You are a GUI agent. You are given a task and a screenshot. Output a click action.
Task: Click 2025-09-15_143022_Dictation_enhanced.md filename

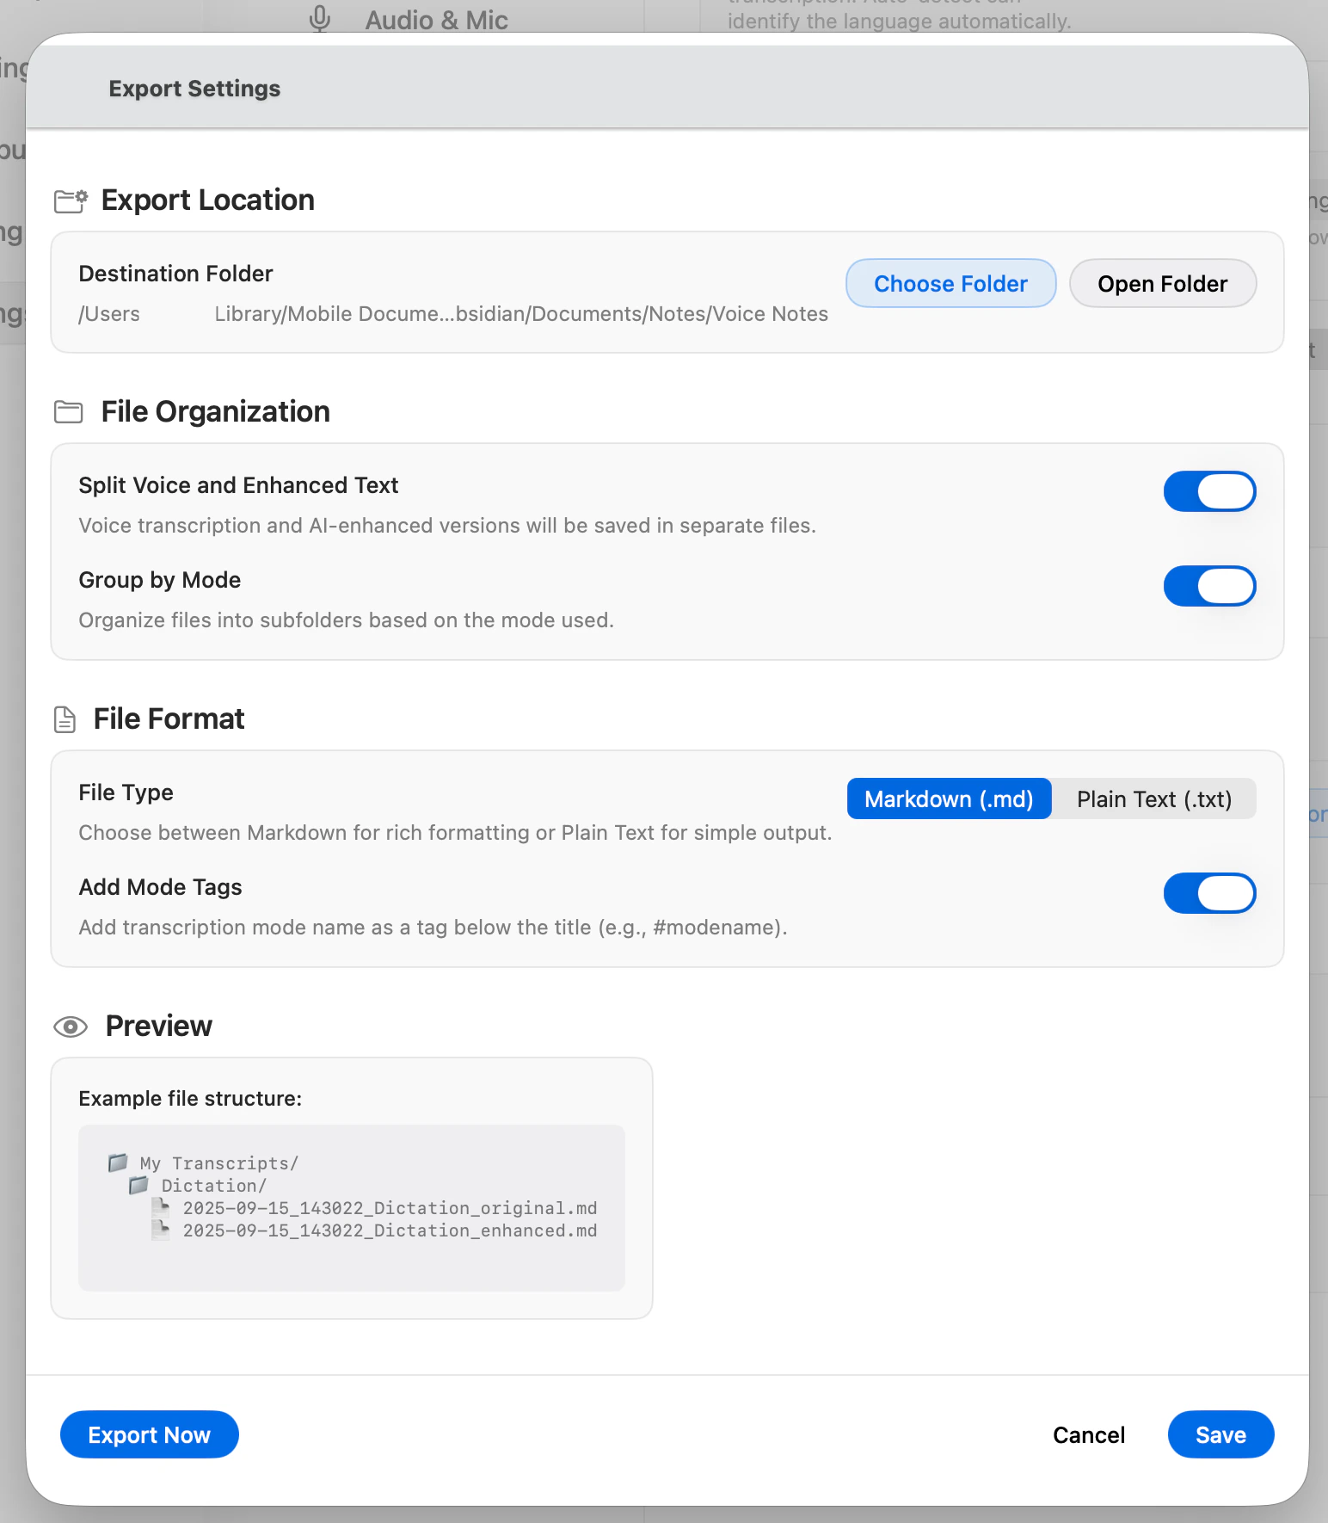pyautogui.click(x=390, y=1230)
